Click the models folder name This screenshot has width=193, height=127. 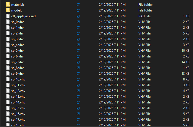pyautogui.click(x=17, y=10)
